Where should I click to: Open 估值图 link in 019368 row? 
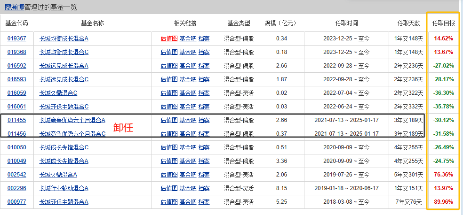[169, 52]
